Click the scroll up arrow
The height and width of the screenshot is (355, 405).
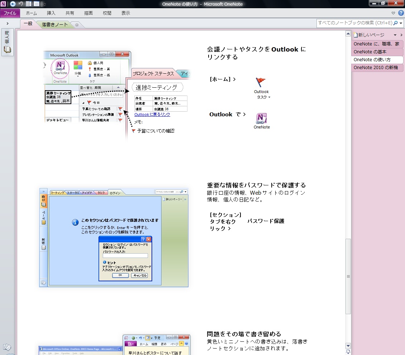[348, 34]
